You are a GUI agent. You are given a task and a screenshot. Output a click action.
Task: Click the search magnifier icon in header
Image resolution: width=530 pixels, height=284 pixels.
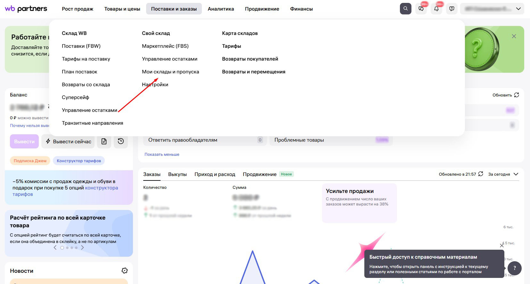(405, 9)
